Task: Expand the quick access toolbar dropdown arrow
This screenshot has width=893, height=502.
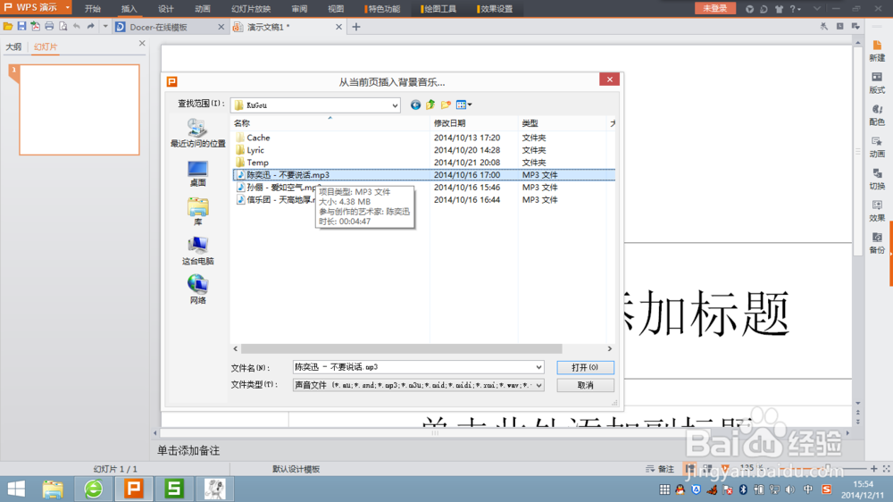Action: [x=104, y=26]
